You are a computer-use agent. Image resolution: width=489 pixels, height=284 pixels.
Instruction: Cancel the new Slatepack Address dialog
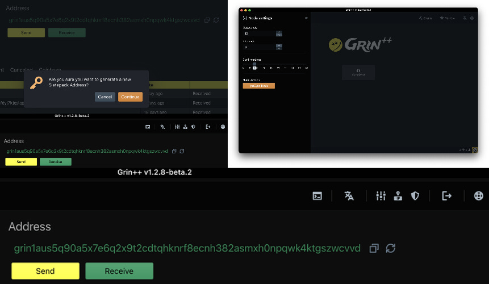pyautogui.click(x=105, y=97)
